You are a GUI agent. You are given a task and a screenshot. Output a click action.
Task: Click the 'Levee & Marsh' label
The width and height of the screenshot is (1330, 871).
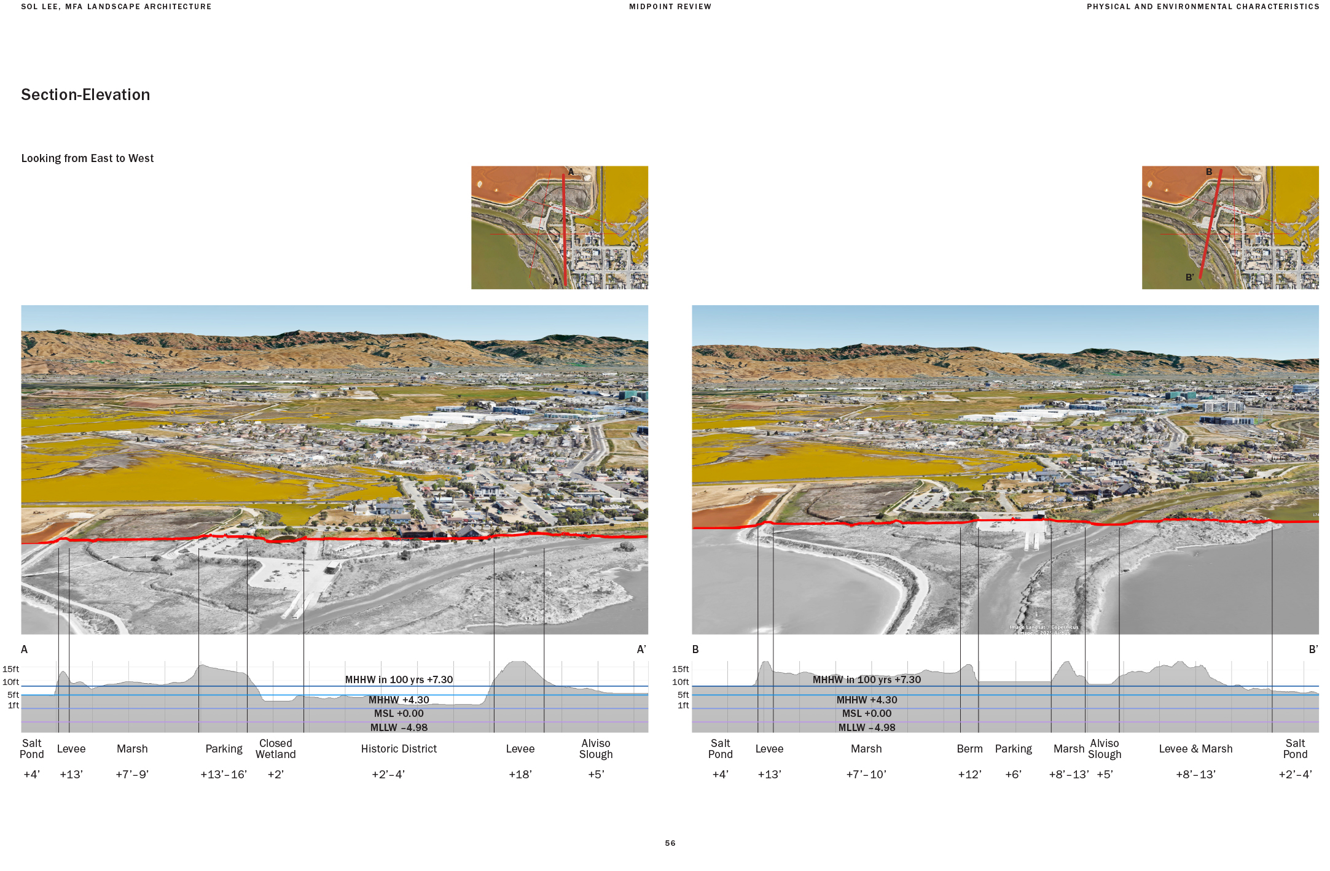coord(1195,749)
